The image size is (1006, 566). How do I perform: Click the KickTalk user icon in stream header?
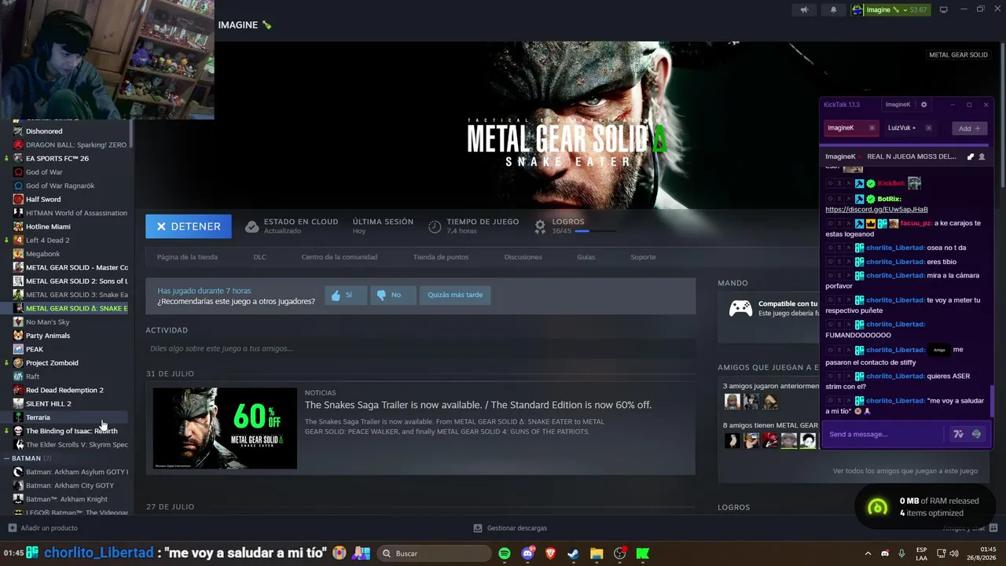[x=982, y=156]
